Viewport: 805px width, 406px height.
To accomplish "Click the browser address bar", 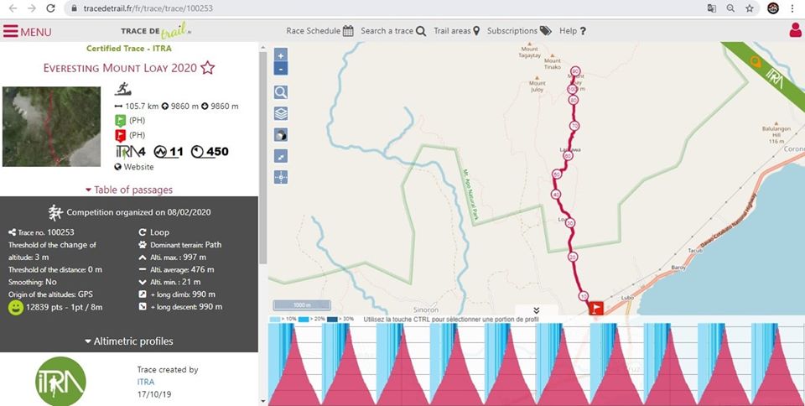I will (x=385, y=8).
